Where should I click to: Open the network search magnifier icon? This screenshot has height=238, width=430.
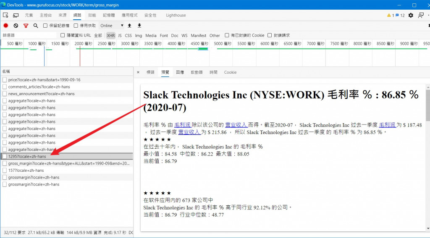36,26
